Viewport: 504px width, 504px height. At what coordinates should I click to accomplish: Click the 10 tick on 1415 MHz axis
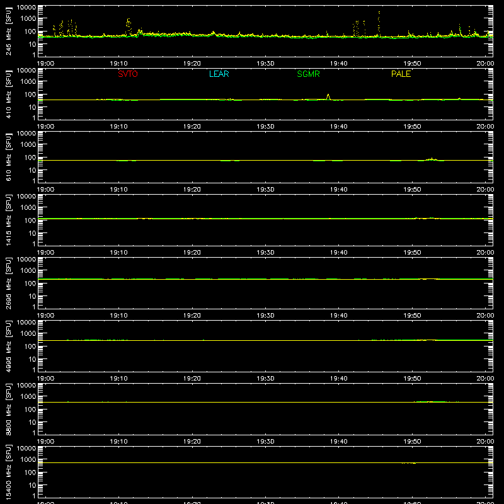[32, 233]
